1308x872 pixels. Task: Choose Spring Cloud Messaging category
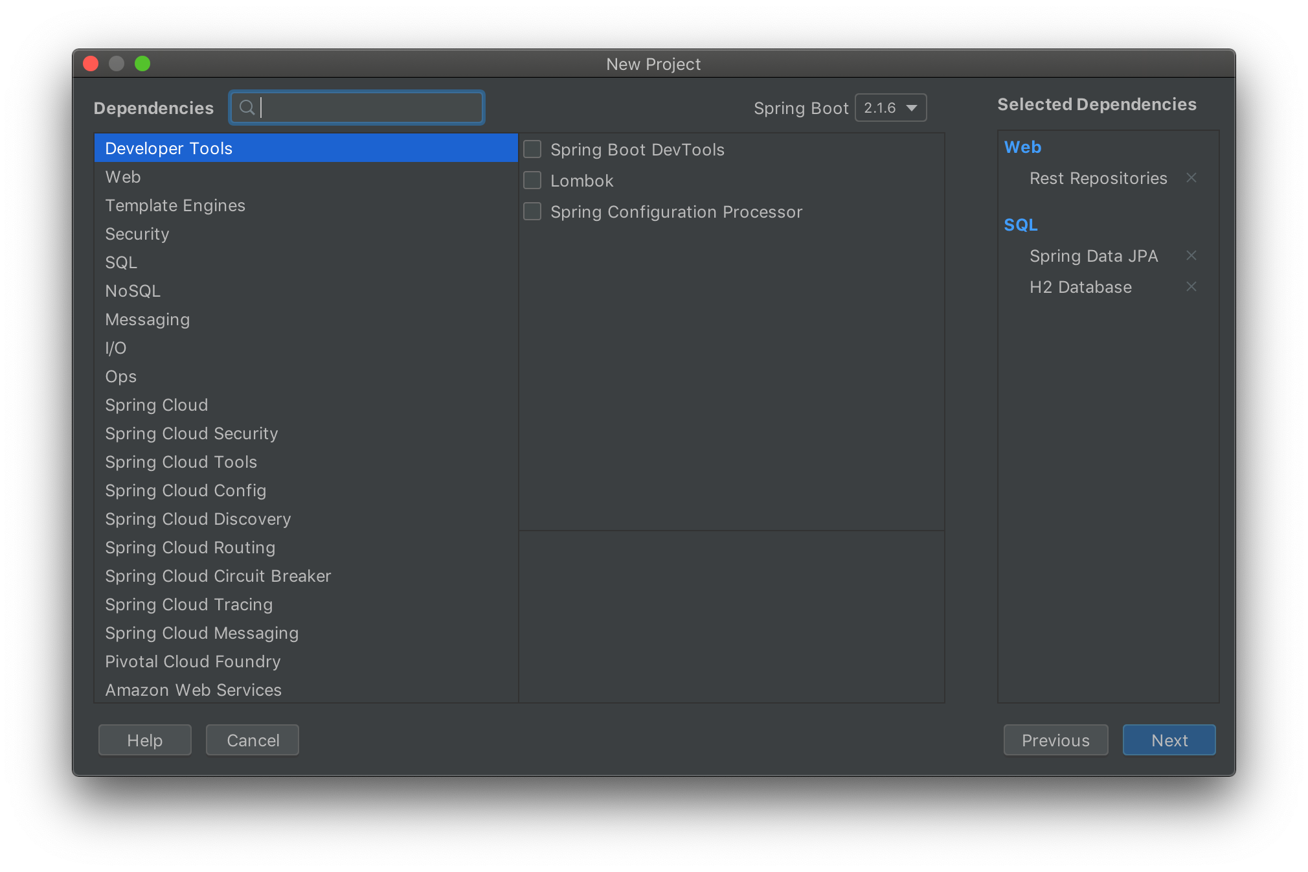(x=306, y=633)
